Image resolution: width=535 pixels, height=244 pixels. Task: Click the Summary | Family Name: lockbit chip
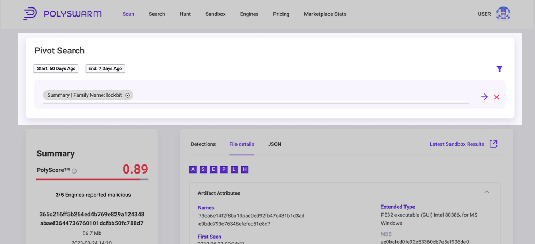click(x=88, y=95)
